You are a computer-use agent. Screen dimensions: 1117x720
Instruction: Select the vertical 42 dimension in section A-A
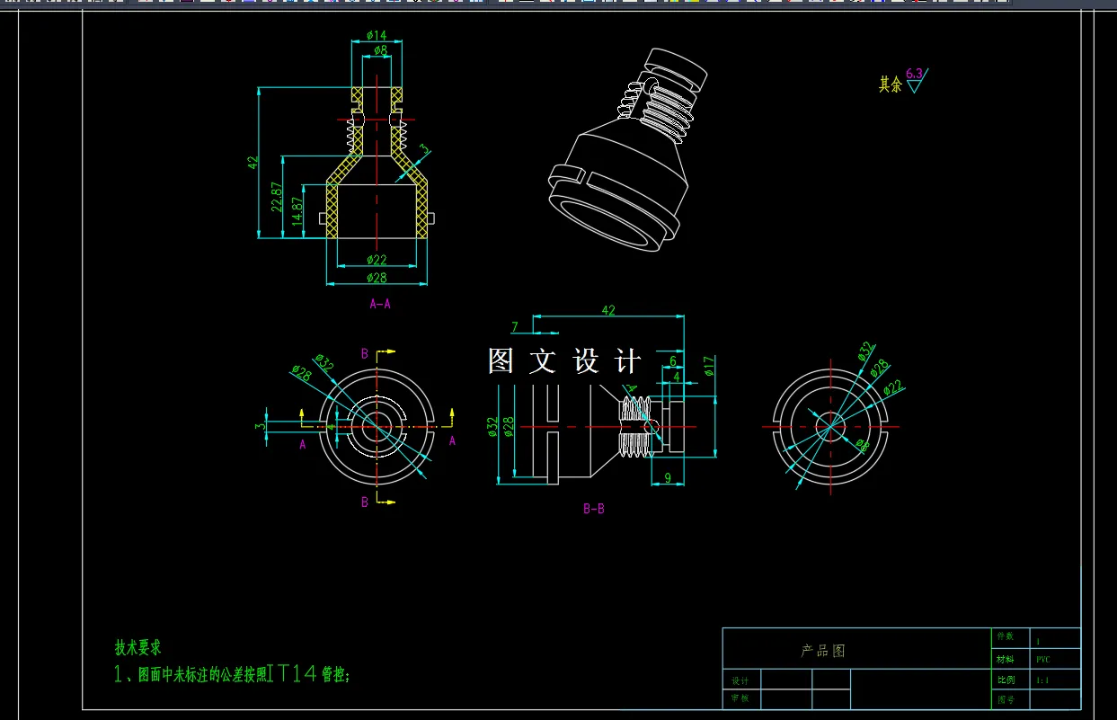pyautogui.click(x=253, y=163)
